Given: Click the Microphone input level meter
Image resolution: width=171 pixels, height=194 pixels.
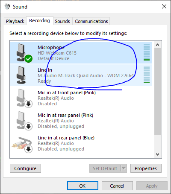Looking at the screenshot, I should coord(147,52).
